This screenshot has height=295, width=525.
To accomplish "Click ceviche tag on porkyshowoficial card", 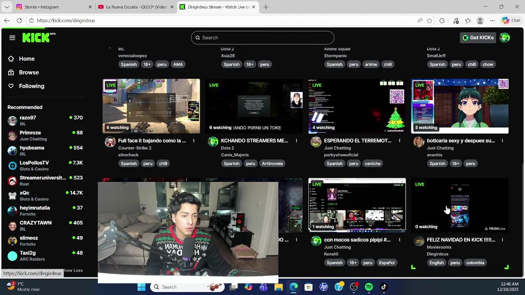I will 372,163.
